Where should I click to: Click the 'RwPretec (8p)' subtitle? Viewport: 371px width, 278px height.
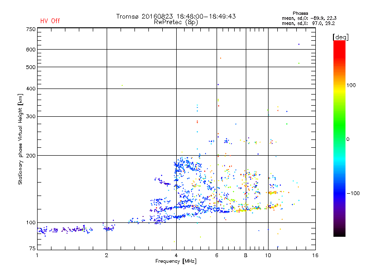176,22
